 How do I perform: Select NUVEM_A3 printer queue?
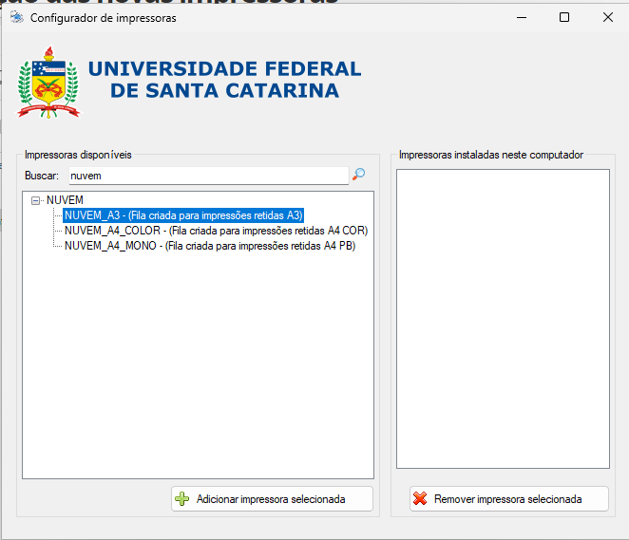183,215
